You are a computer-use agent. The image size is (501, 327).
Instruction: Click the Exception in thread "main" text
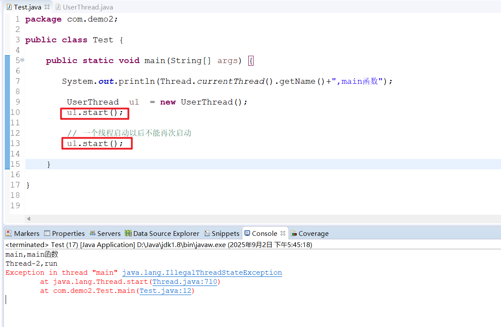pos(62,273)
